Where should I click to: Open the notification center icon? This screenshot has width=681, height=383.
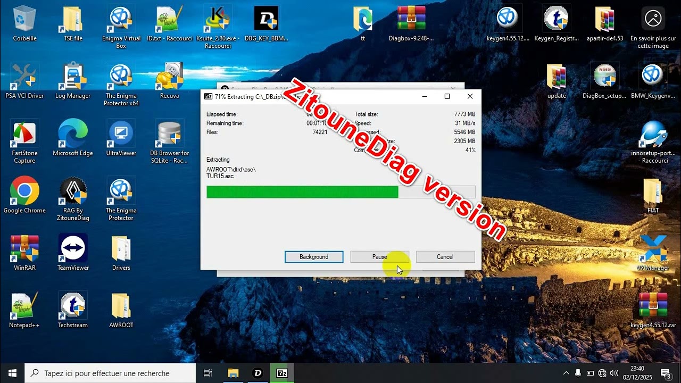pos(666,373)
